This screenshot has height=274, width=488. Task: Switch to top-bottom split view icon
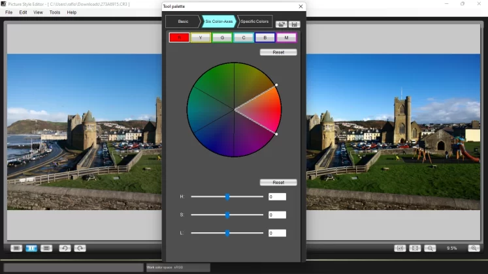(46, 248)
